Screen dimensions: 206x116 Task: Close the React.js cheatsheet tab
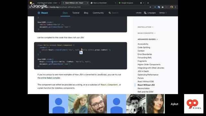(x=116, y=3)
